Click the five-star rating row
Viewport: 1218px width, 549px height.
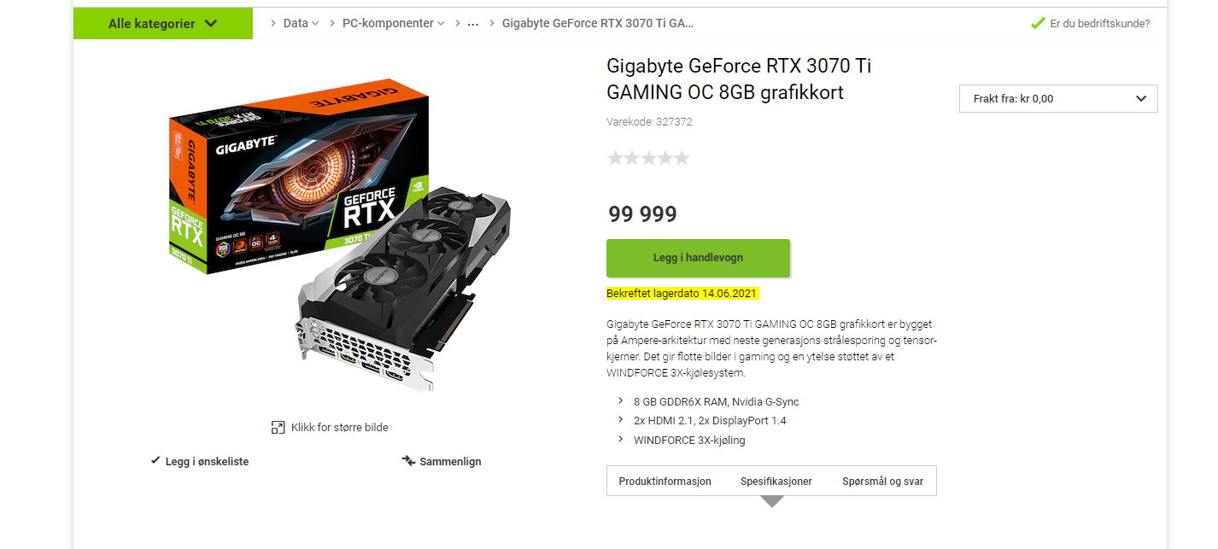tap(648, 158)
